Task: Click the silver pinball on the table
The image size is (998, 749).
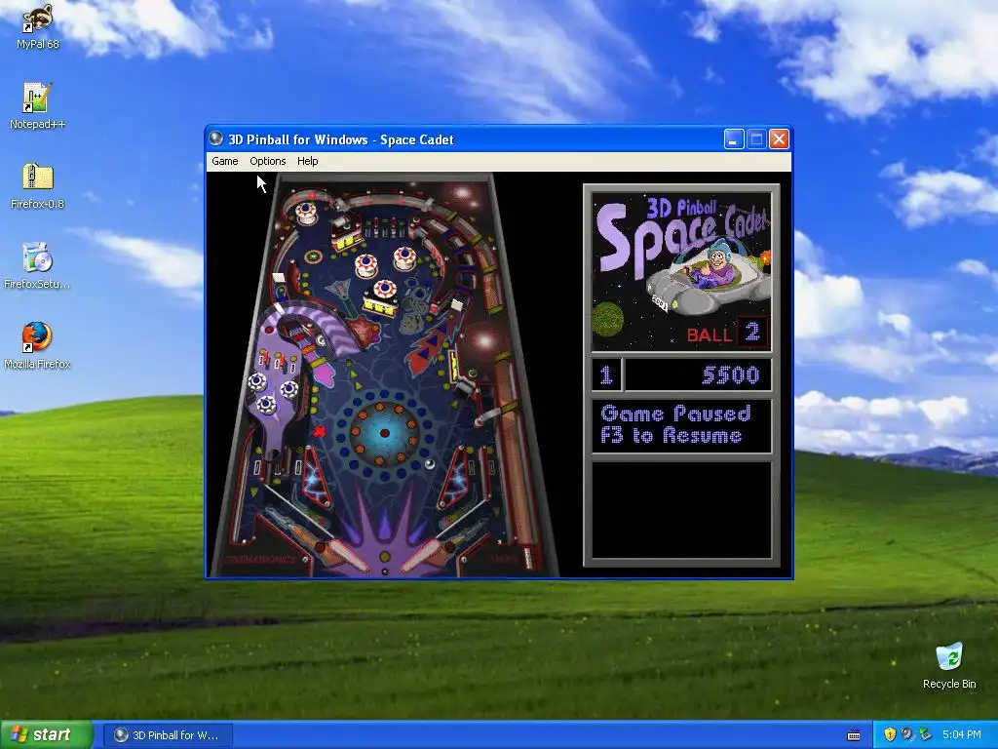Action: tap(430, 463)
